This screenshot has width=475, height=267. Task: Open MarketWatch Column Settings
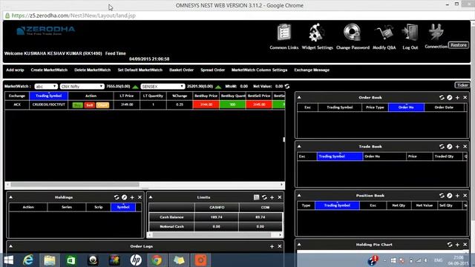(x=259, y=70)
